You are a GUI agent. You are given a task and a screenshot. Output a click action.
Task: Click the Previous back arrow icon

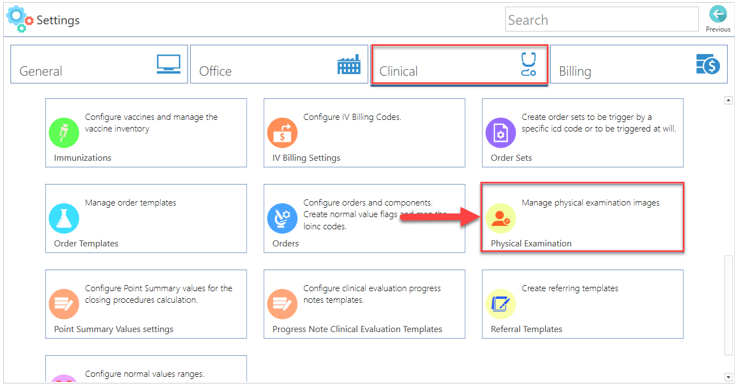coord(718,14)
